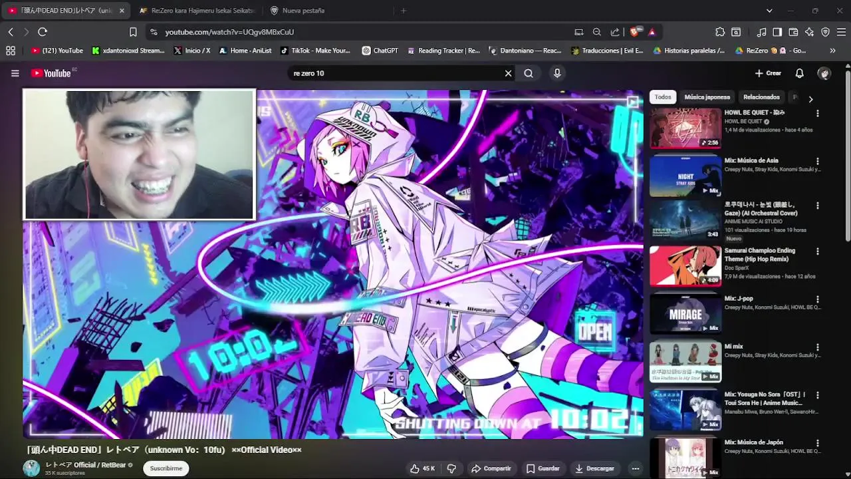Open the Crear menu
851x479 pixels.
click(x=768, y=73)
